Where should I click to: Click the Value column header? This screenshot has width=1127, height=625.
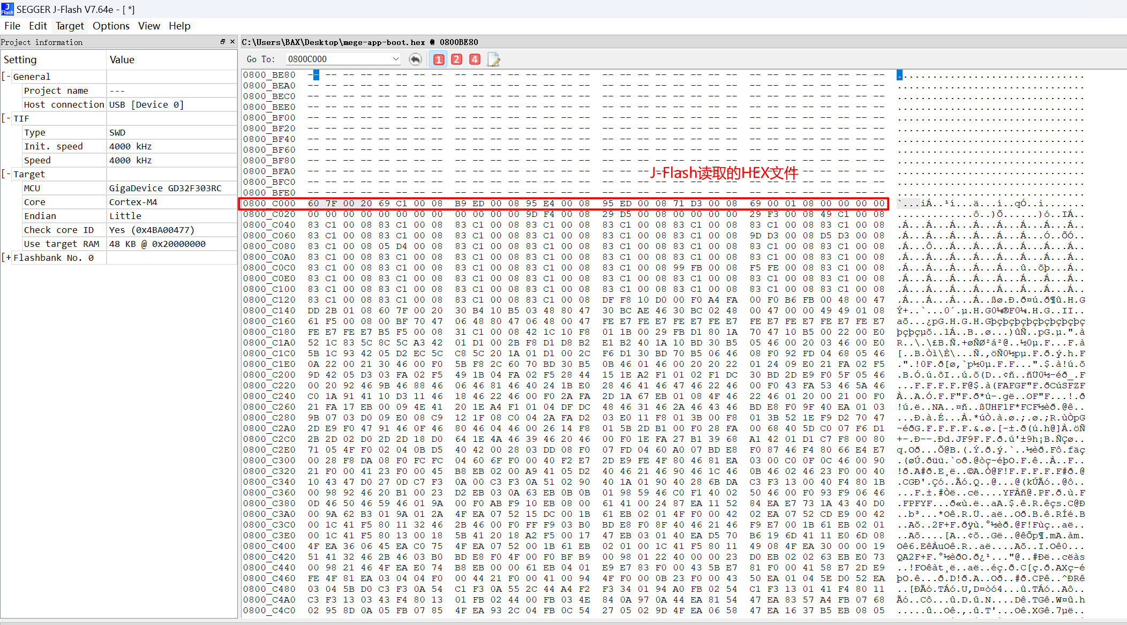click(171, 59)
